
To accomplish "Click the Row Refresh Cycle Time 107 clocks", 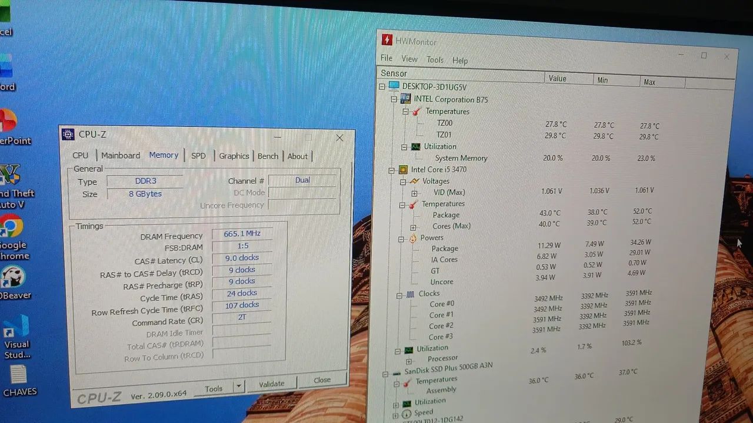I will [x=242, y=305].
